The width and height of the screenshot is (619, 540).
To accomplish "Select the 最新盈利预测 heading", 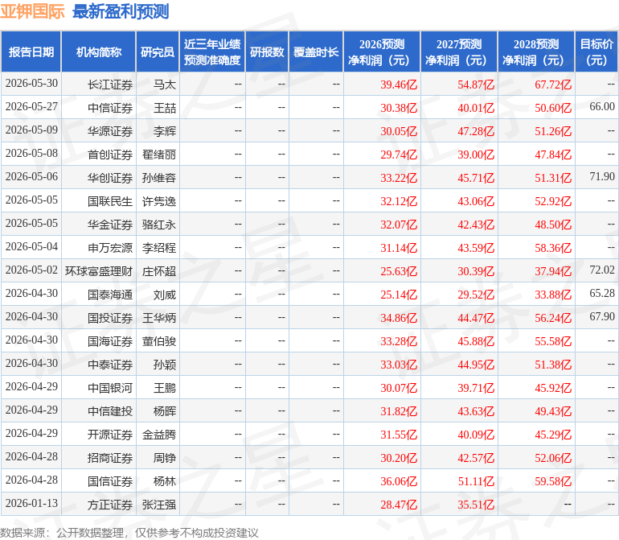I will click(x=121, y=11).
